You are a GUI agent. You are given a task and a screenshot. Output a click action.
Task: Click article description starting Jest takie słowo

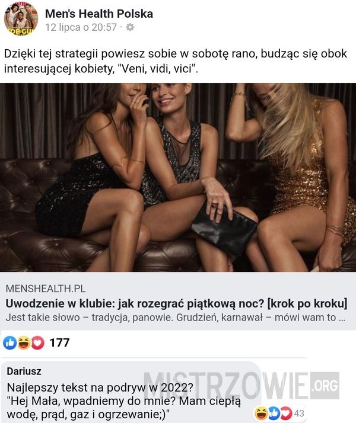175,318
